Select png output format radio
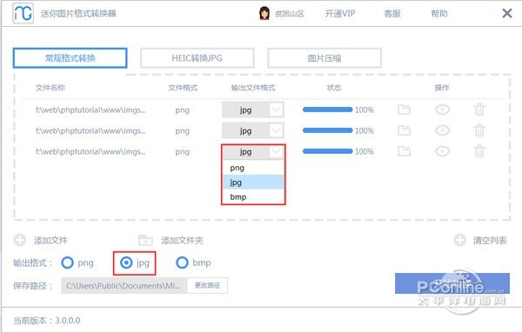This screenshot has width=522, height=332. tap(68, 262)
